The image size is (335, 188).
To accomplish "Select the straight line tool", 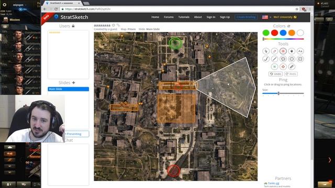I will (x=274, y=59).
